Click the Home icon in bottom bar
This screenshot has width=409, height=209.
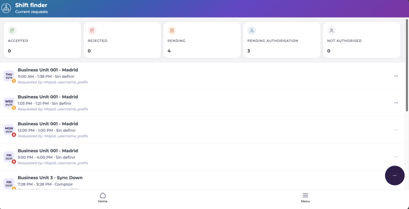pos(103,195)
